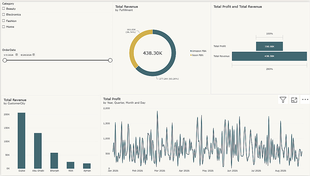Open the more options ellipsis menu

pos(305,100)
